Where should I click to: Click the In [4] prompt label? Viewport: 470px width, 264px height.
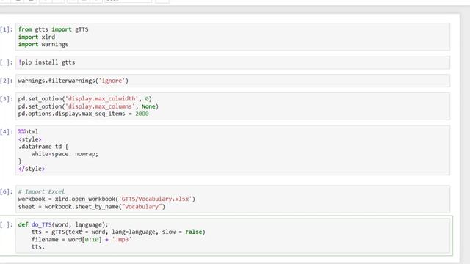7,132
